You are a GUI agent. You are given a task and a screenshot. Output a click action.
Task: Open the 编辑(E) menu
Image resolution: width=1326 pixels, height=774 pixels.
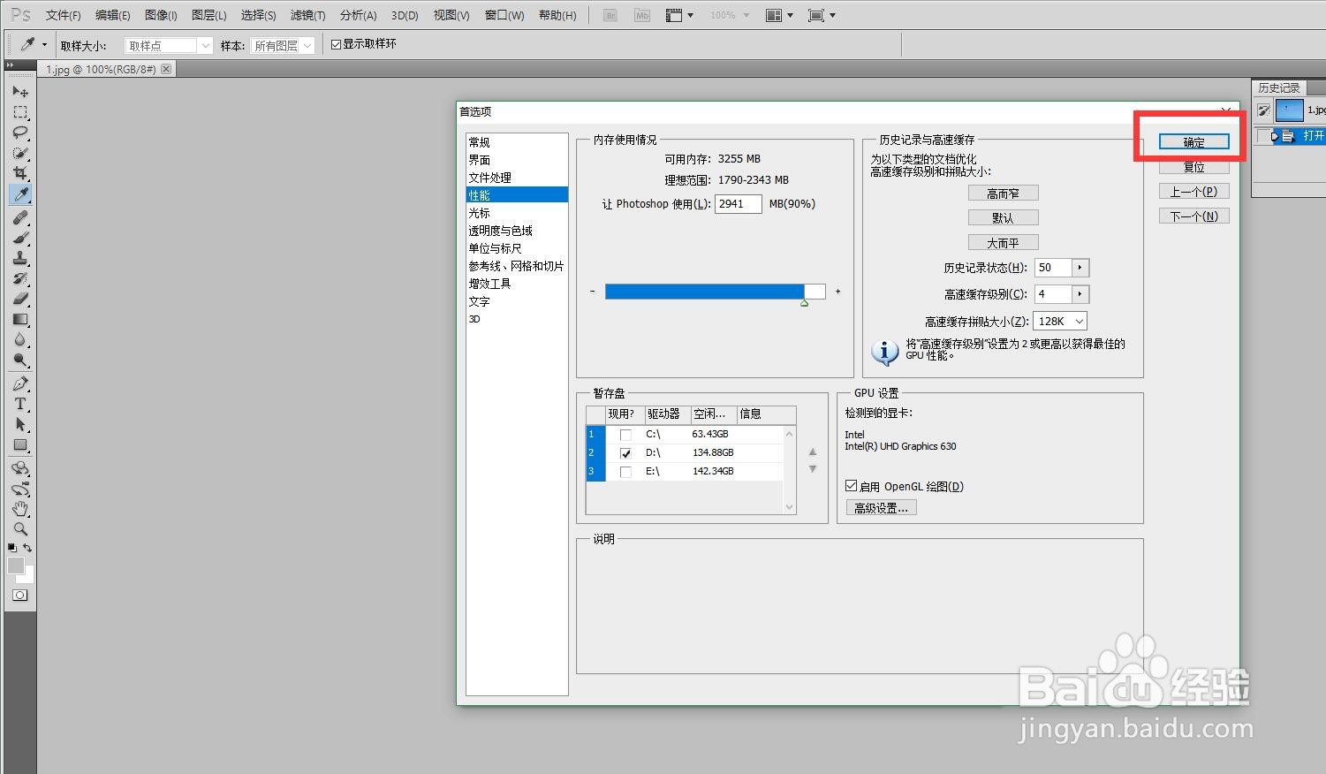coord(112,15)
